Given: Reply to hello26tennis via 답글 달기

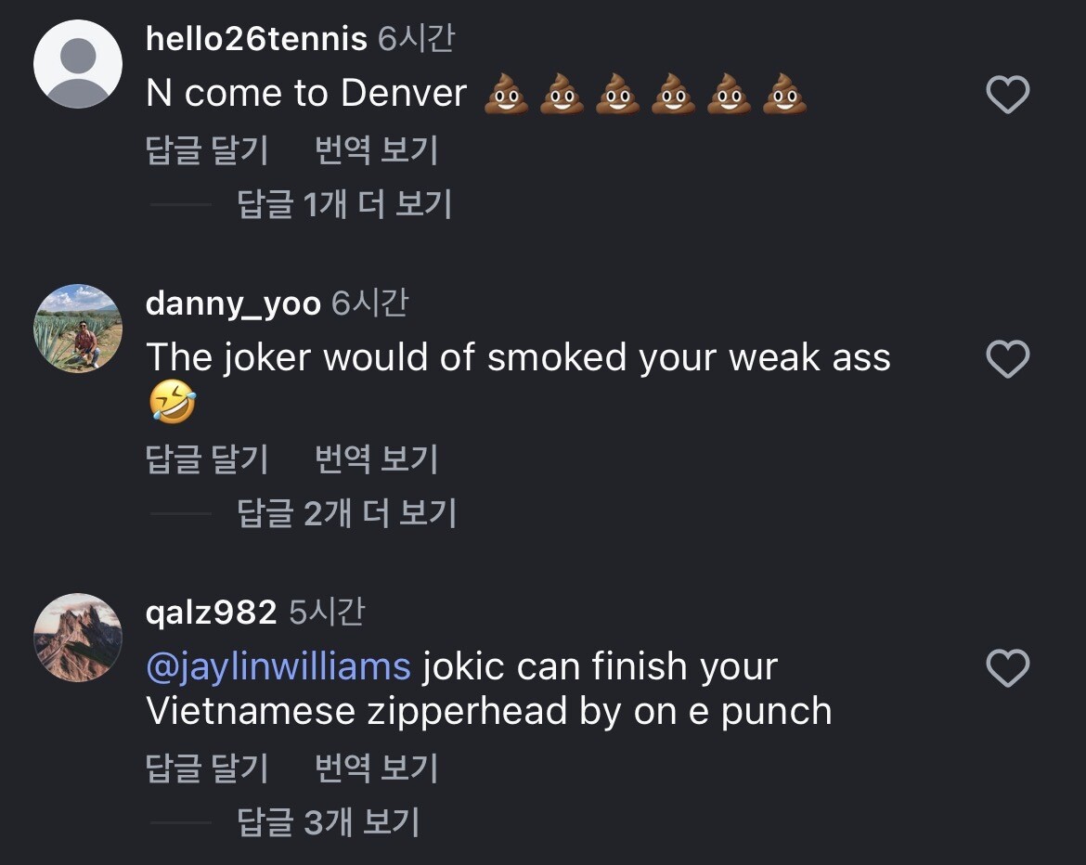Looking at the screenshot, I should pyautogui.click(x=207, y=150).
